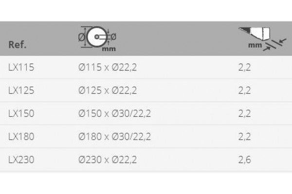Click the Ø115 x Ø22,2 dimension
Viewport: 292px width, 194px height.
(x=108, y=68)
